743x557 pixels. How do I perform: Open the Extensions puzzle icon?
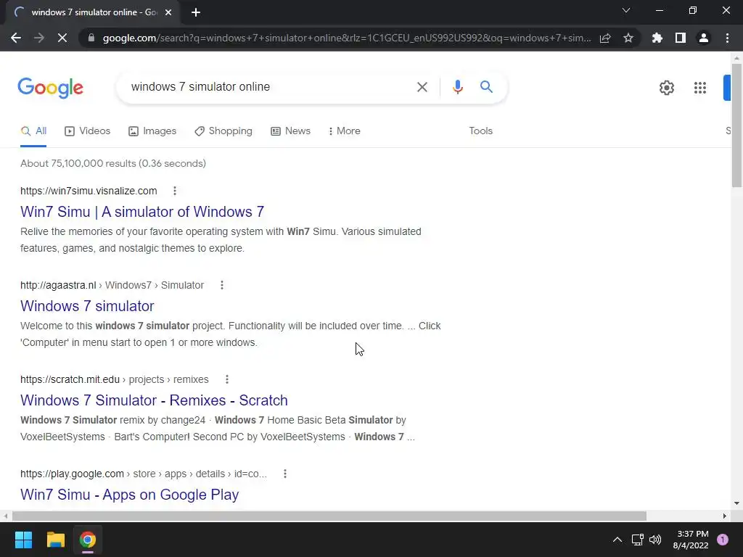tap(657, 38)
